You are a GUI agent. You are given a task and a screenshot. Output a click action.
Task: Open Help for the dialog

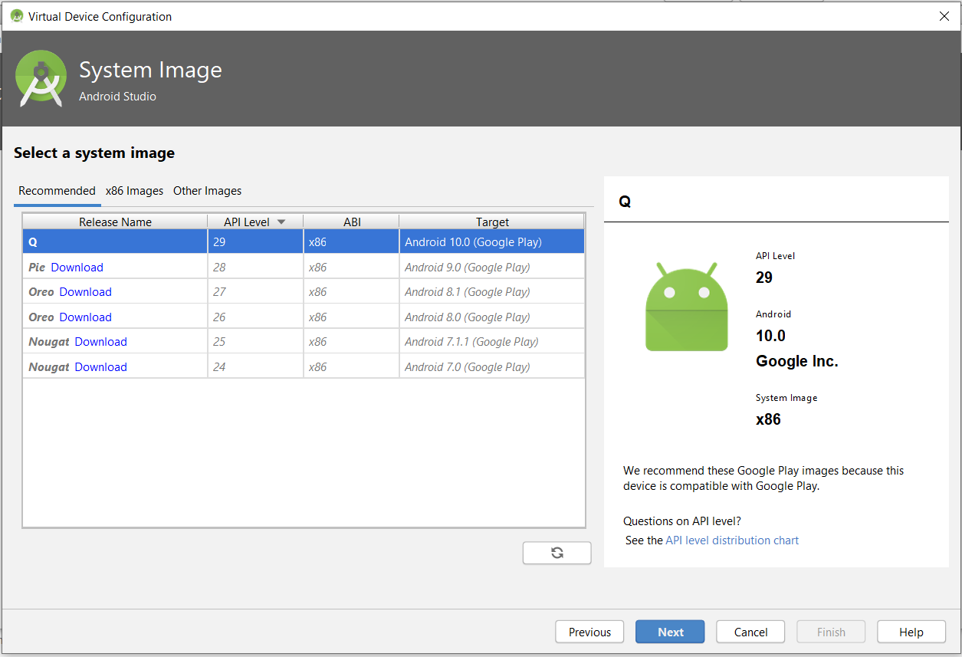(911, 632)
